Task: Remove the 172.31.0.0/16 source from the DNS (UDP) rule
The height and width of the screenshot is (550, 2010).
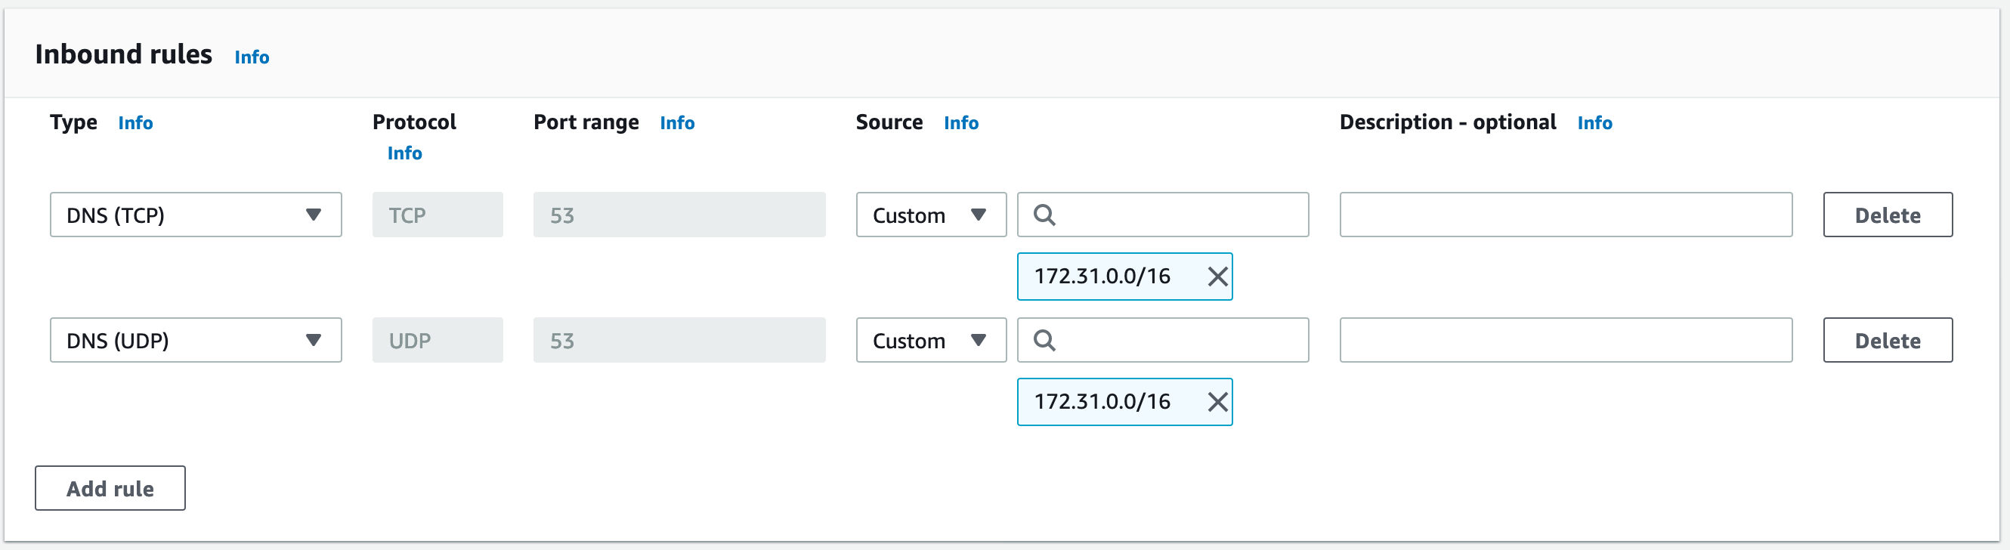Action: 1217,402
